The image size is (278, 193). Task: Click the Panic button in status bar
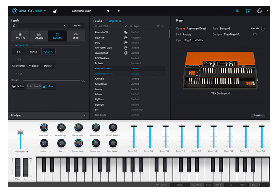tap(243, 185)
